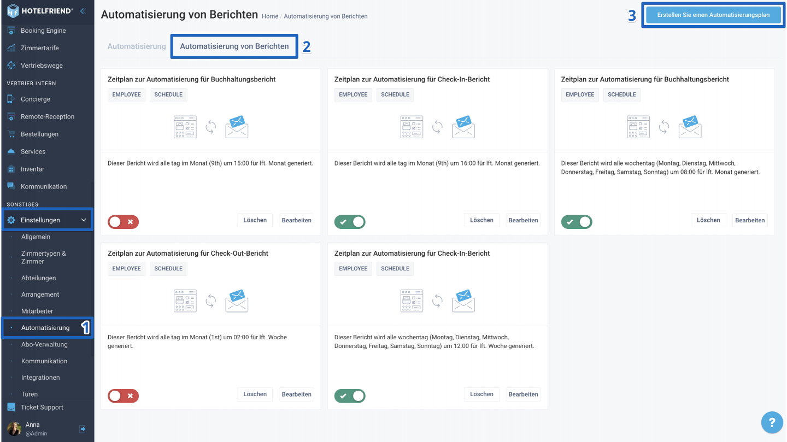Open Home breadcrumb link
The width and height of the screenshot is (787, 442).
coord(270,16)
